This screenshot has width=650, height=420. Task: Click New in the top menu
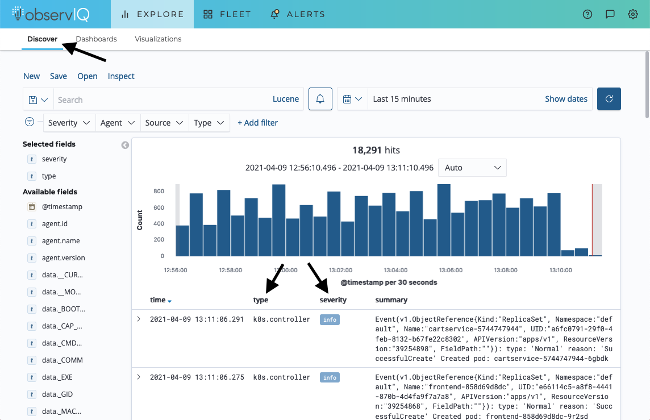[31, 76]
